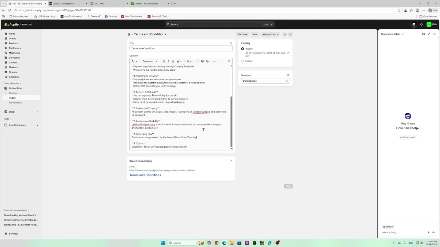440x247 pixels.
Task: Show HTML code view of content
Action: [x=229, y=61]
